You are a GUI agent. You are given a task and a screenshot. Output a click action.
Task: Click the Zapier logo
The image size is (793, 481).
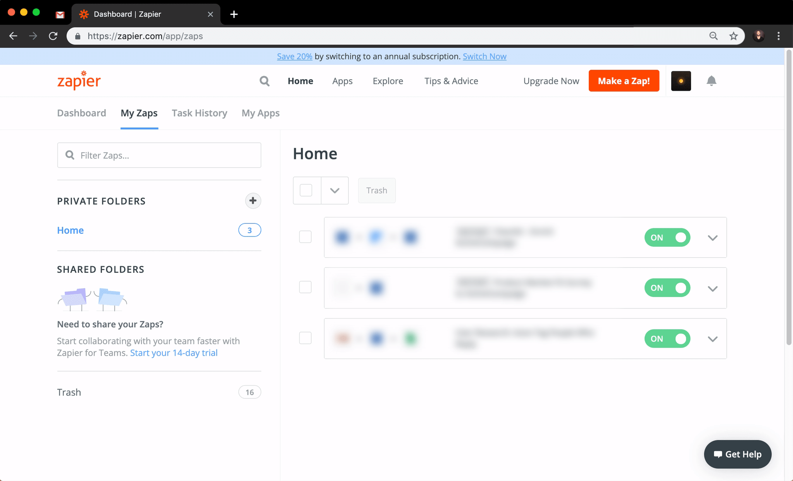point(79,80)
